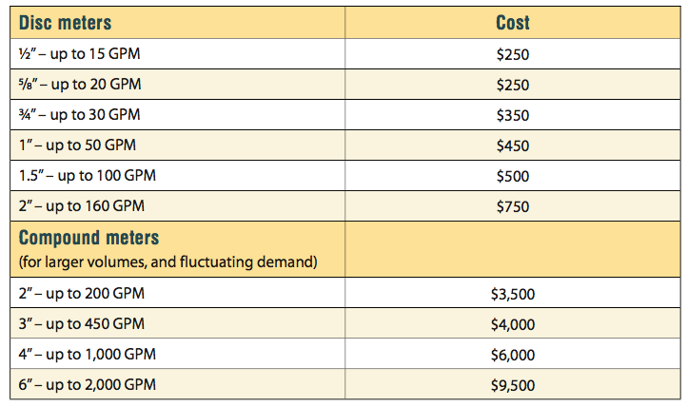Select the ⅝" – up to 20 GPM entry
The width and height of the screenshot is (688, 407).
(73, 85)
